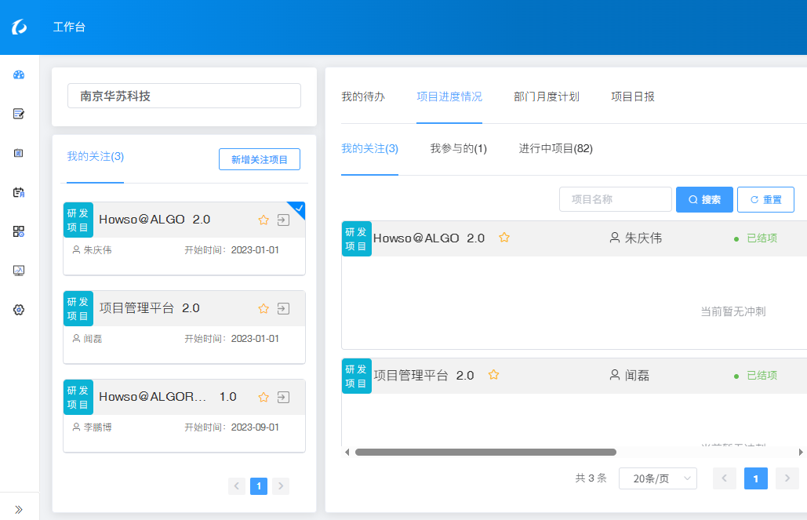Click scrollbar left arrow in project list
This screenshot has height=520, width=807.
pos(347,452)
